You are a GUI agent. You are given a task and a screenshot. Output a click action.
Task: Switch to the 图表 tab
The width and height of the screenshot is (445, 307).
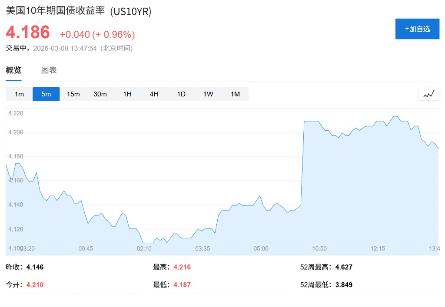click(49, 70)
